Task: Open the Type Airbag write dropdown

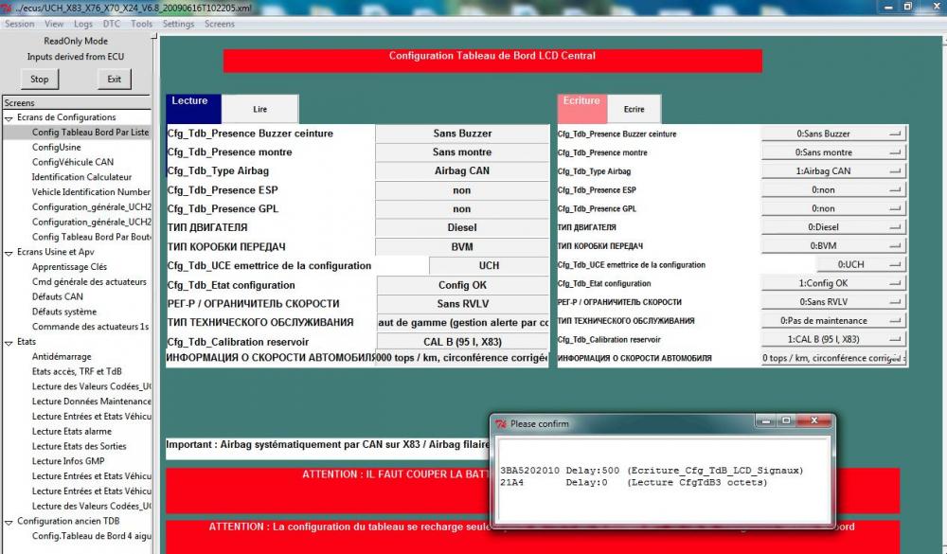Action: point(833,171)
